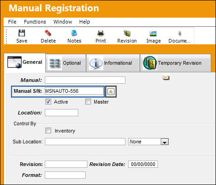Click the Manual S/N field with MSNAUTO-556
Viewport: 216px width, 185px height.
click(x=74, y=91)
